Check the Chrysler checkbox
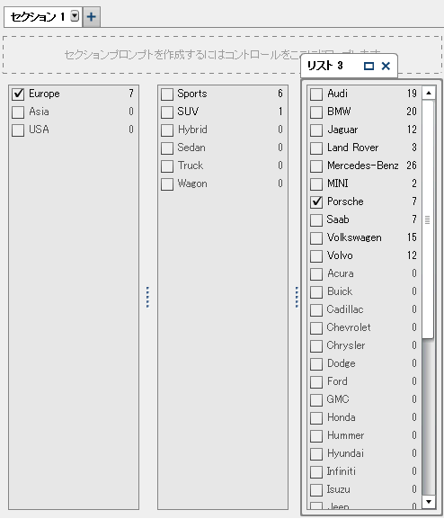The height and width of the screenshot is (519, 444). tap(316, 346)
